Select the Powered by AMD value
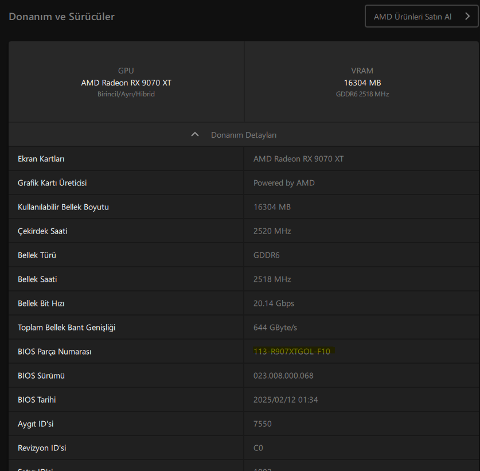480x471 pixels. pos(284,183)
